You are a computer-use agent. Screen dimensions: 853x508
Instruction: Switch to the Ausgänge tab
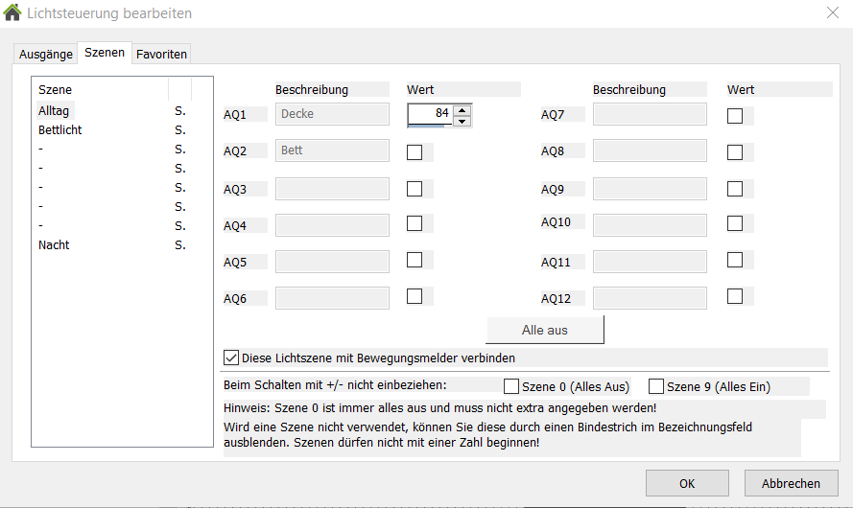point(46,55)
